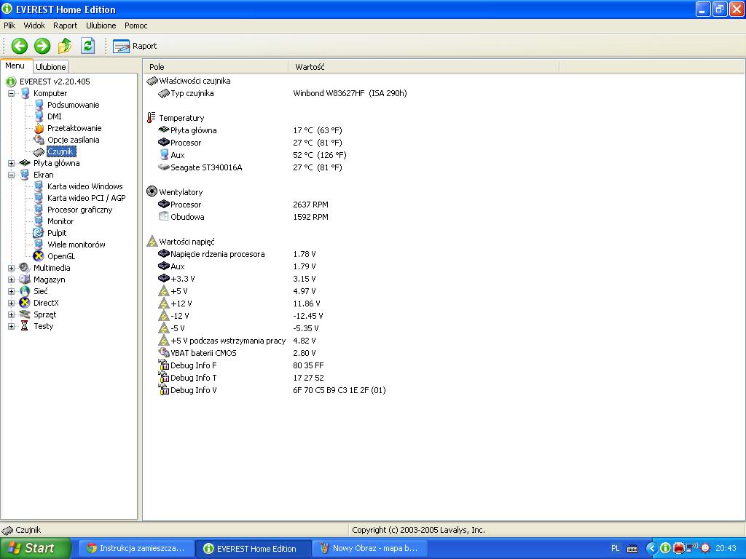746x559 pixels.
Task: Click the Temperatury thermometer icon
Action: click(x=152, y=118)
